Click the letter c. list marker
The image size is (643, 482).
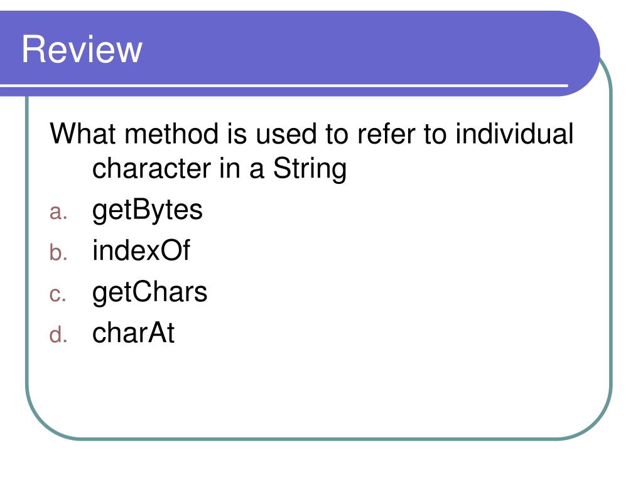point(58,295)
